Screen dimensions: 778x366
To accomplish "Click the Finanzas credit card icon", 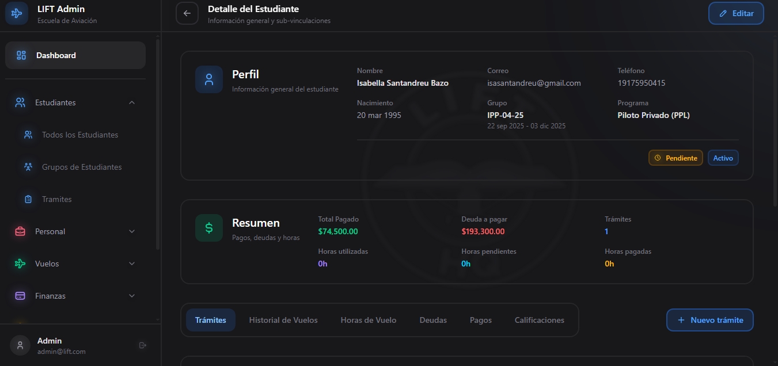I will click(20, 296).
